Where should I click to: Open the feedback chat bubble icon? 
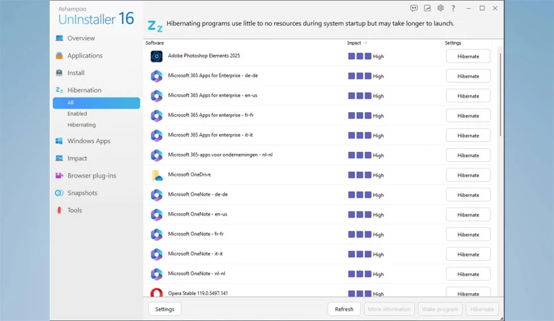(x=414, y=8)
